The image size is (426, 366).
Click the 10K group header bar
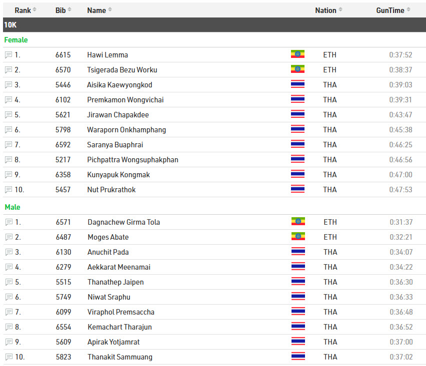tap(214, 24)
